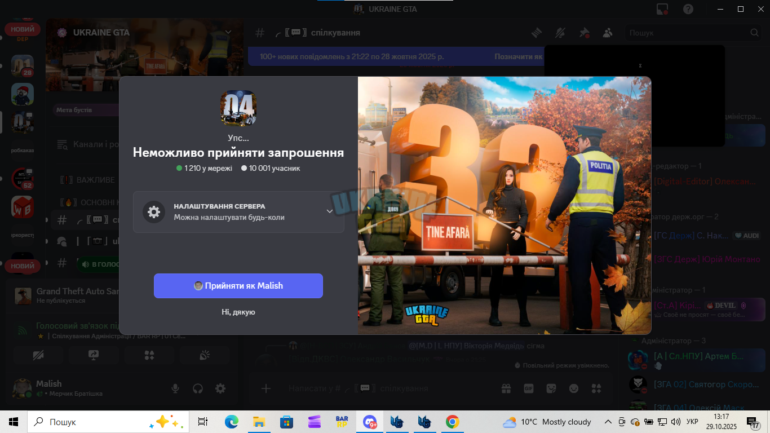The width and height of the screenshot is (770, 433).
Task: Start an activity in voice panel
Action: click(149, 355)
